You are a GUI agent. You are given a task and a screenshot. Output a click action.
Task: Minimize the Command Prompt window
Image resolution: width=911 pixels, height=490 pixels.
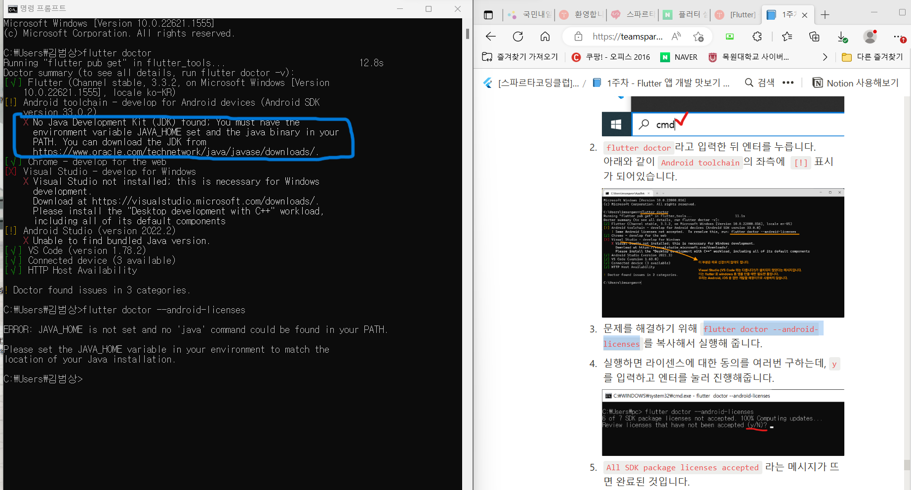pyautogui.click(x=400, y=9)
